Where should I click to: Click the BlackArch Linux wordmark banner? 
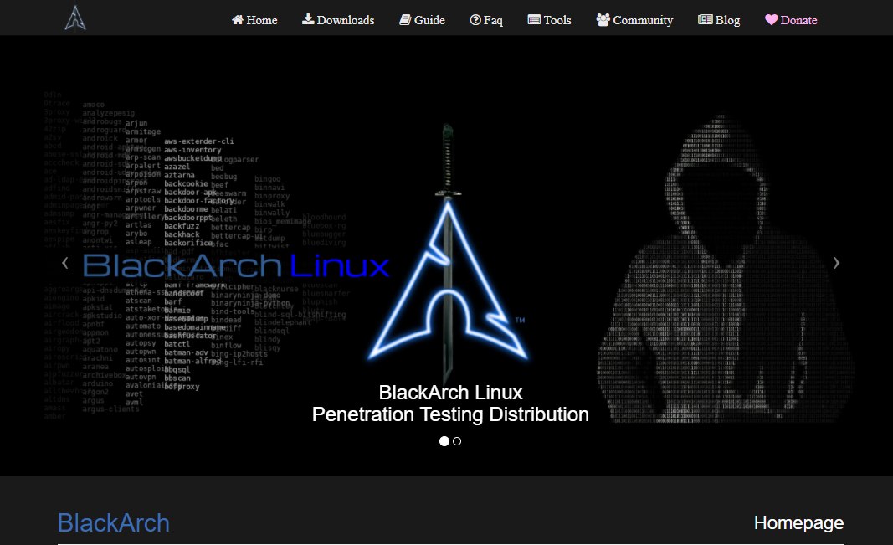pos(236,266)
